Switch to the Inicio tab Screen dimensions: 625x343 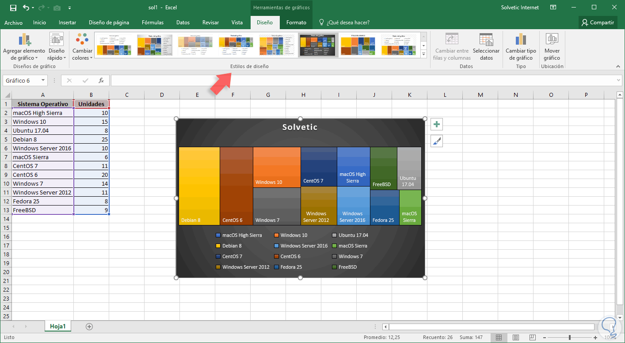(x=39, y=23)
